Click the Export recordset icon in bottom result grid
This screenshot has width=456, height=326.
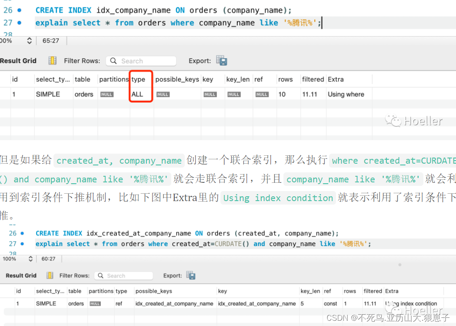pyautogui.click(x=190, y=275)
